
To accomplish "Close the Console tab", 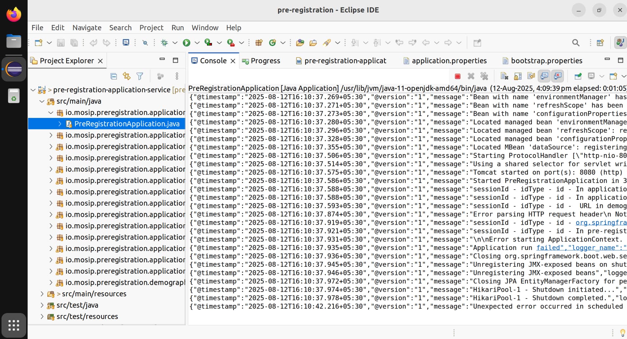I will 233,61.
